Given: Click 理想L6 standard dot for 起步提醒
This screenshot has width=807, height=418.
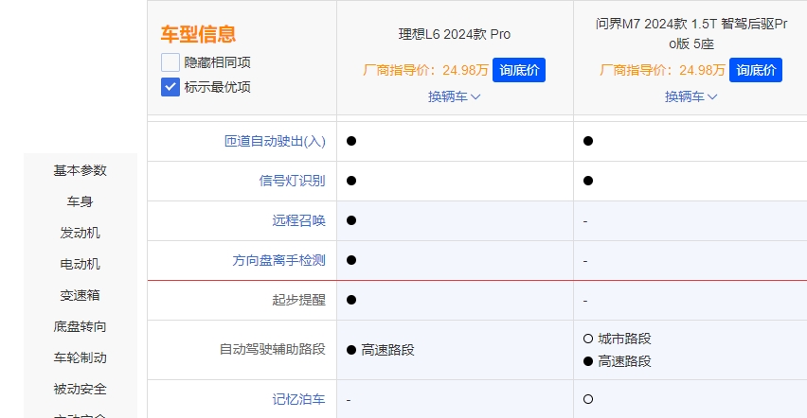Looking at the screenshot, I should click(351, 300).
